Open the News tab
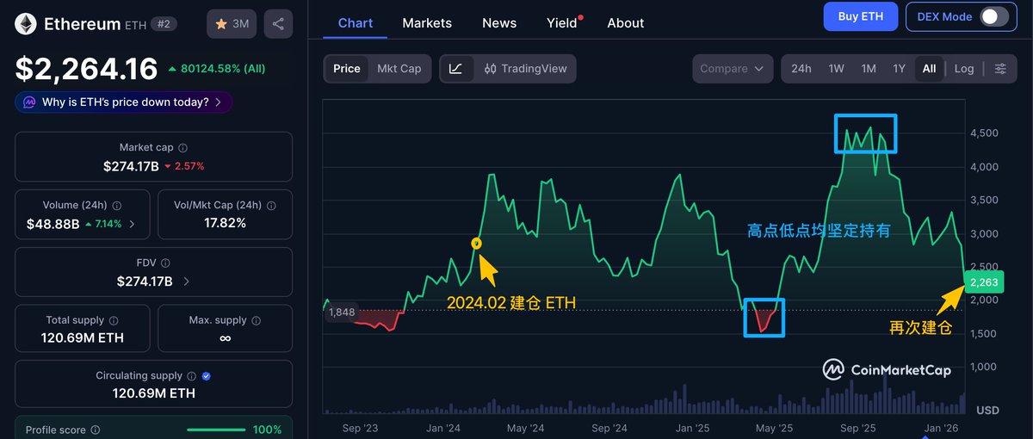The height and width of the screenshot is (439, 1033). (499, 23)
